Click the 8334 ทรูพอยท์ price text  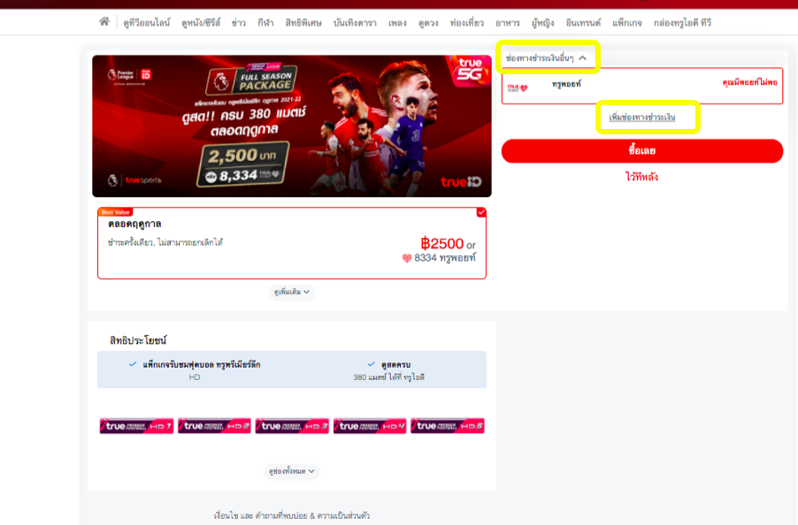tap(445, 258)
